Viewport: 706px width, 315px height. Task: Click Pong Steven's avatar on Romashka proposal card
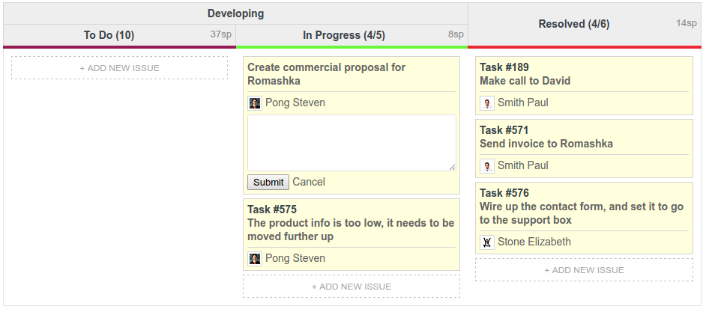click(x=255, y=103)
